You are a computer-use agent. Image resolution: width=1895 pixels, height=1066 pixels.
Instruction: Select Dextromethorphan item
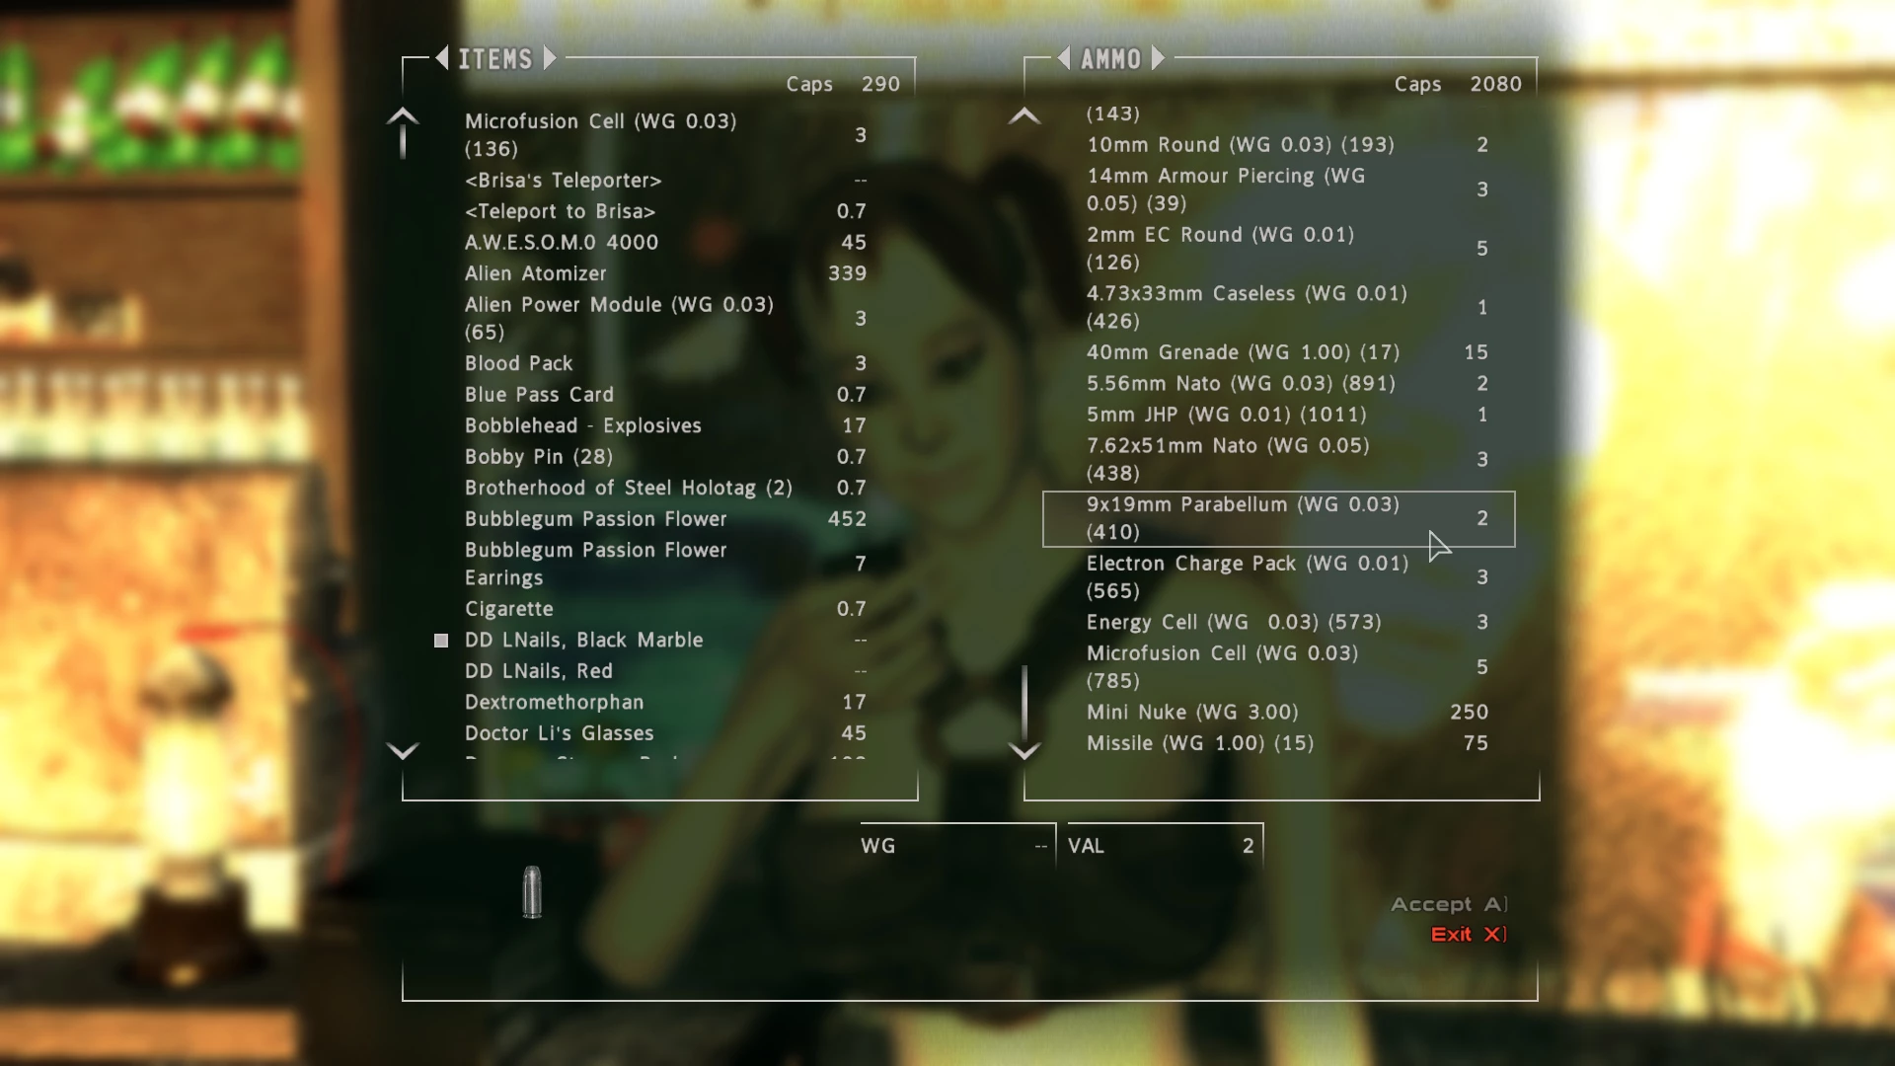pos(666,703)
